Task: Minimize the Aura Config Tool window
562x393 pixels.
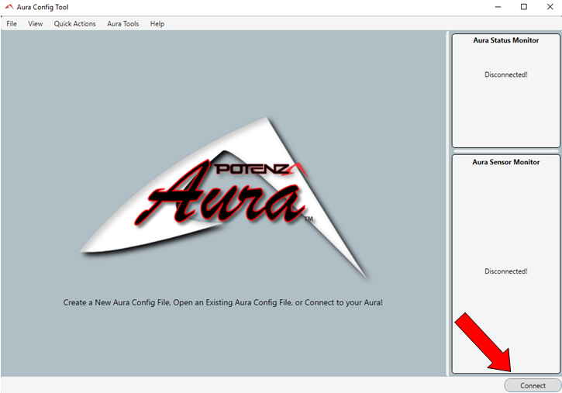Action: click(495, 7)
